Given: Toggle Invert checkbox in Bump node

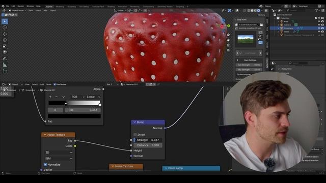Looking at the screenshot, I should tap(135, 135).
